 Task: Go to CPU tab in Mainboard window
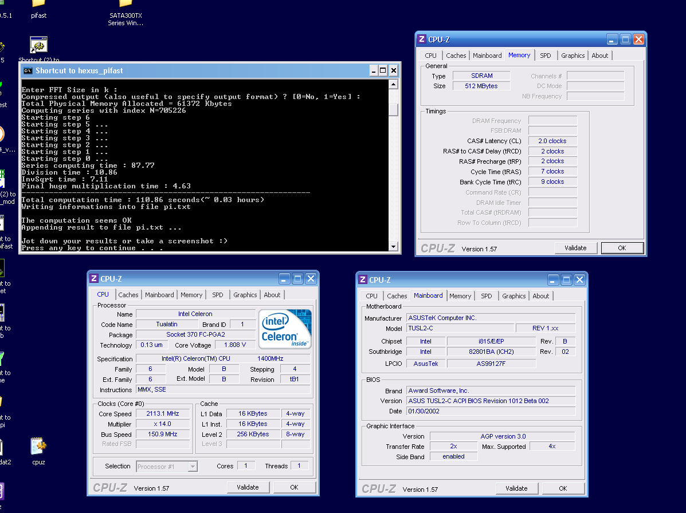click(x=371, y=296)
